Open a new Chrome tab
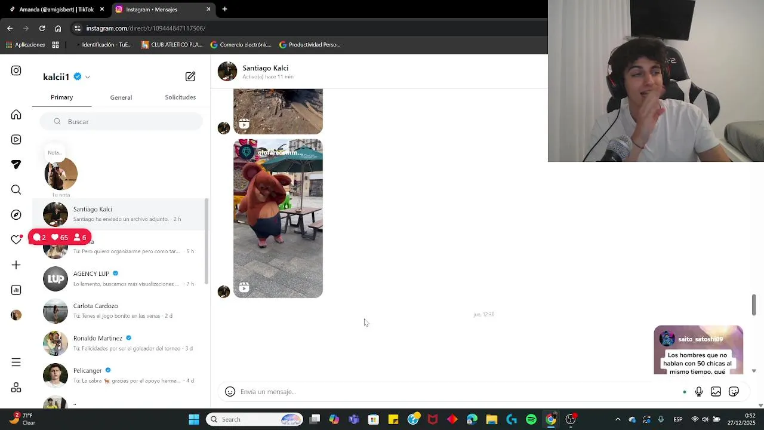The width and height of the screenshot is (764, 430). (x=224, y=9)
